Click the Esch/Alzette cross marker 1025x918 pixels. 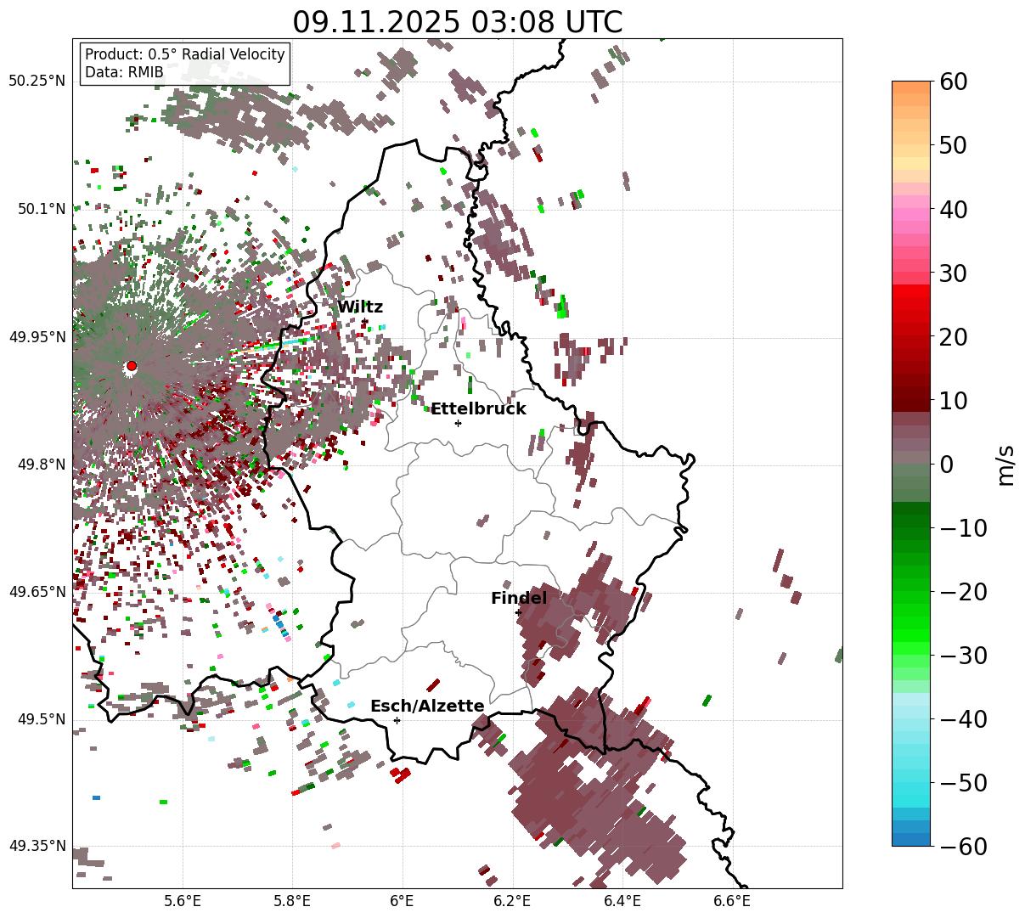pos(397,720)
